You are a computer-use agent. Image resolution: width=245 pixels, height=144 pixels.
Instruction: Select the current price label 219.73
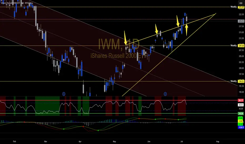pos(241,21)
